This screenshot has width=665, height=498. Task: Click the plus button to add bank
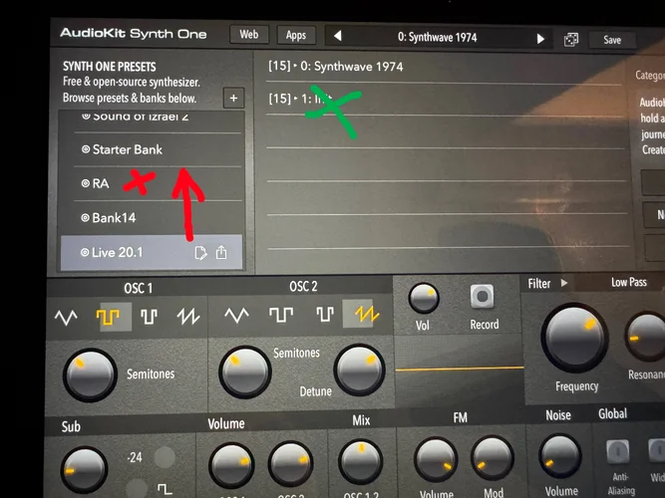(233, 99)
